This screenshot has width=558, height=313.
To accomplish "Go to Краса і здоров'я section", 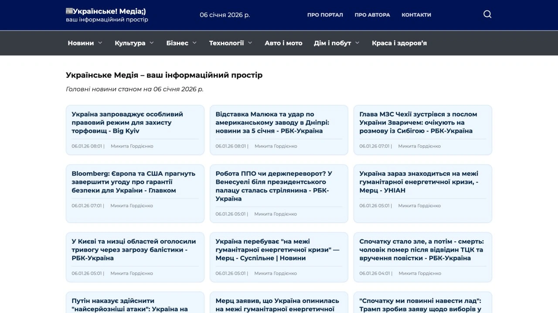I will point(399,43).
